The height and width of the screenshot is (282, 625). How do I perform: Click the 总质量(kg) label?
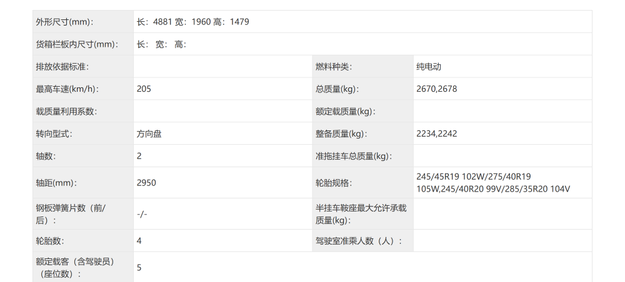[x=337, y=89]
